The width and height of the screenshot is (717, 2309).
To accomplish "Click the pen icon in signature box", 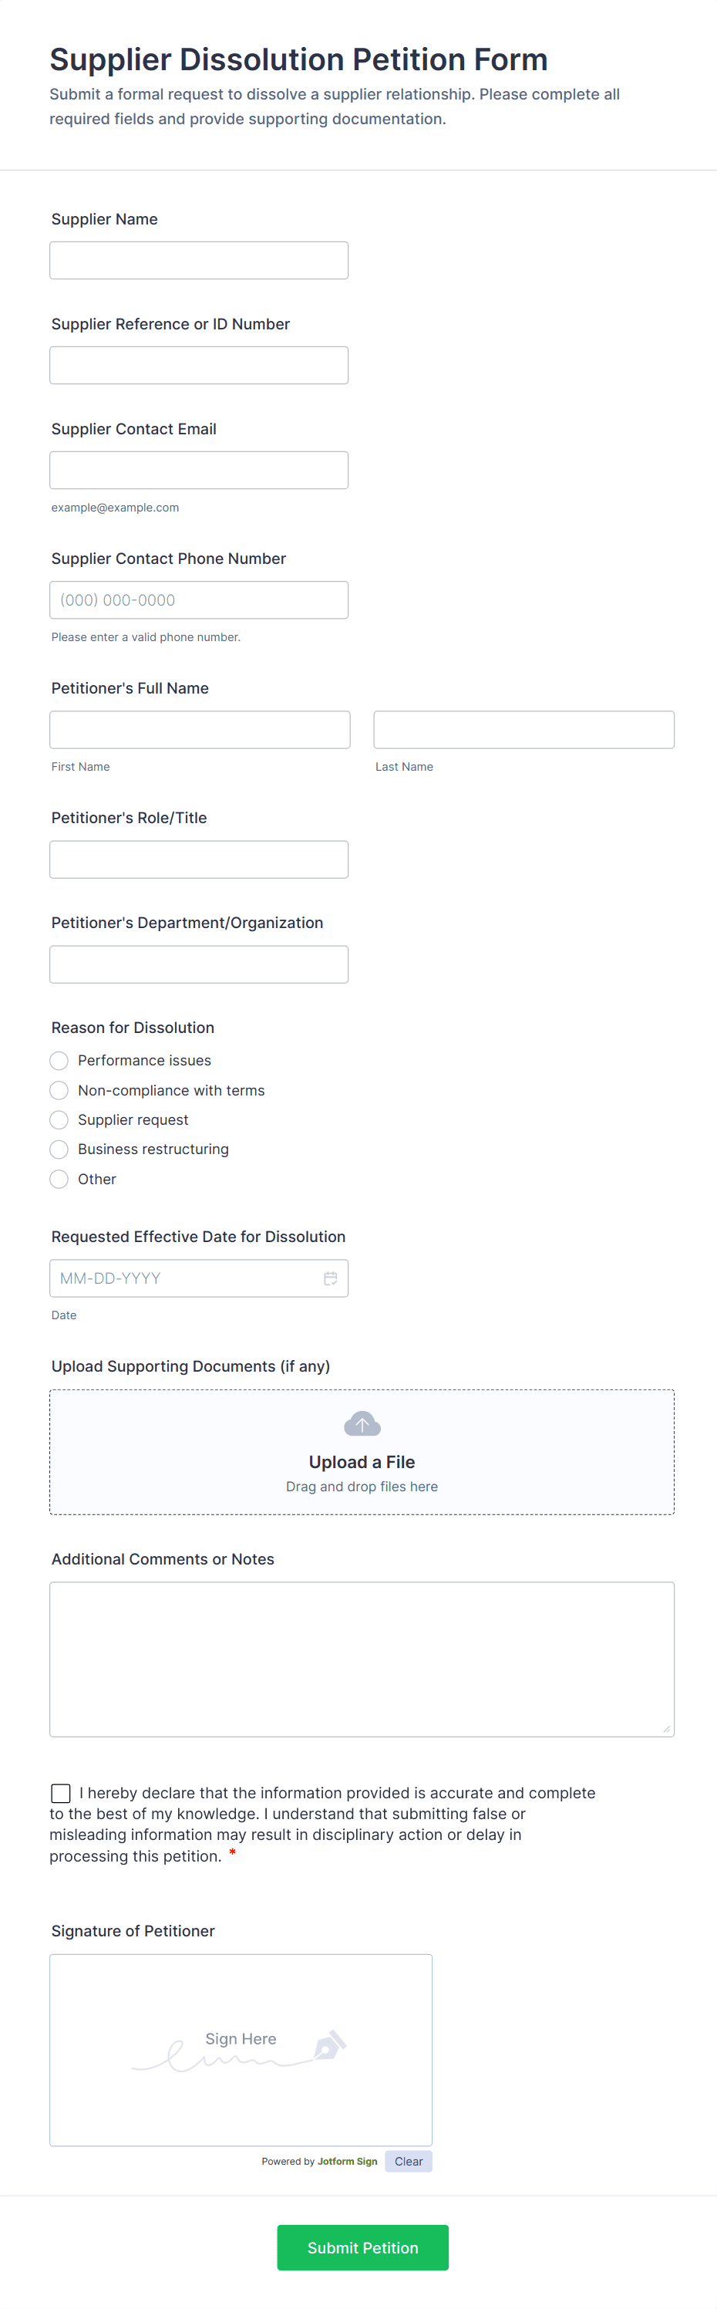I will [x=329, y=2044].
